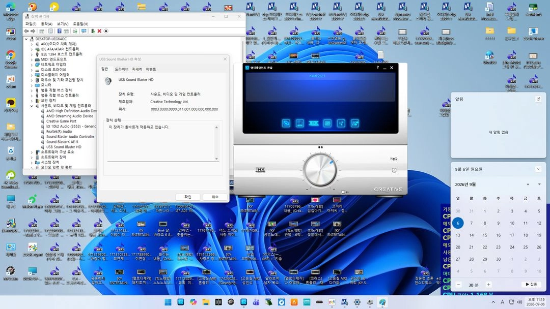Click the clock showing 11:19 in the taskbar
Screen dimensions: 550x309
[x=536, y=302]
